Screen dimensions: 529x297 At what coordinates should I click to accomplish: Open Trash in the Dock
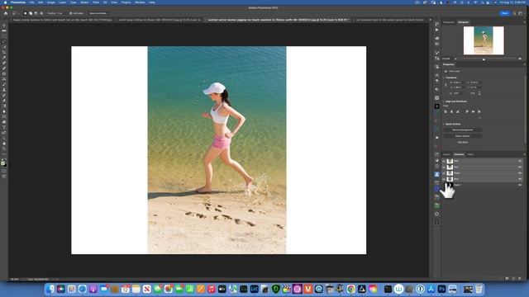(x=479, y=289)
